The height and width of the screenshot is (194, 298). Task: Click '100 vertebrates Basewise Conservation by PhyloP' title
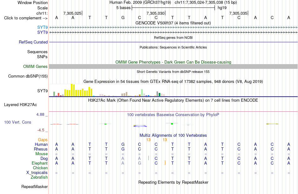pos(173,115)
